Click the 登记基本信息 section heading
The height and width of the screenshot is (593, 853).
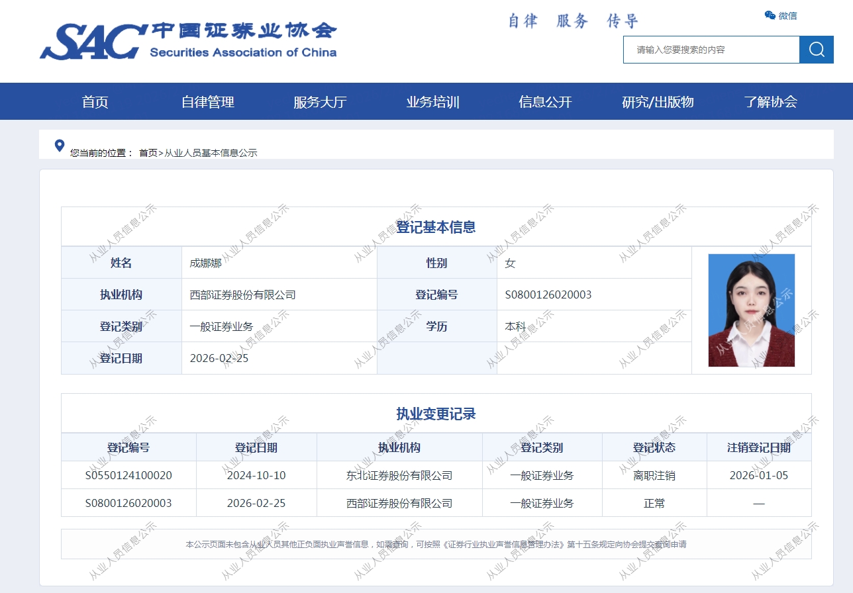[x=436, y=227]
